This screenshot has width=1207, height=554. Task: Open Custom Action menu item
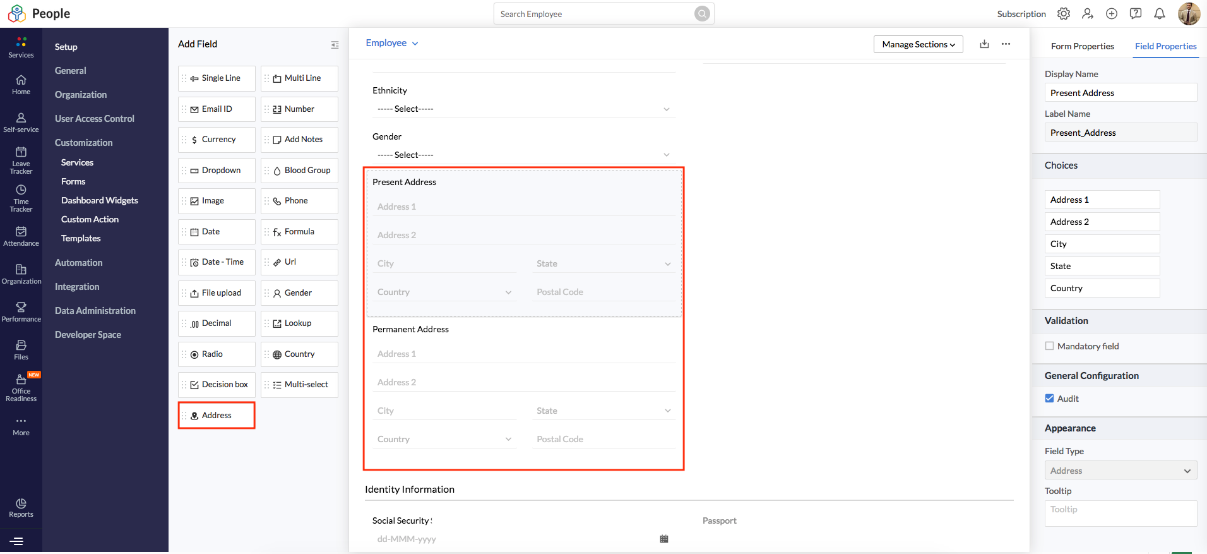pos(90,219)
